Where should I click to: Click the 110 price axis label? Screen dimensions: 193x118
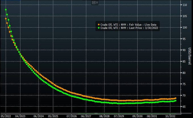pos(185,5)
